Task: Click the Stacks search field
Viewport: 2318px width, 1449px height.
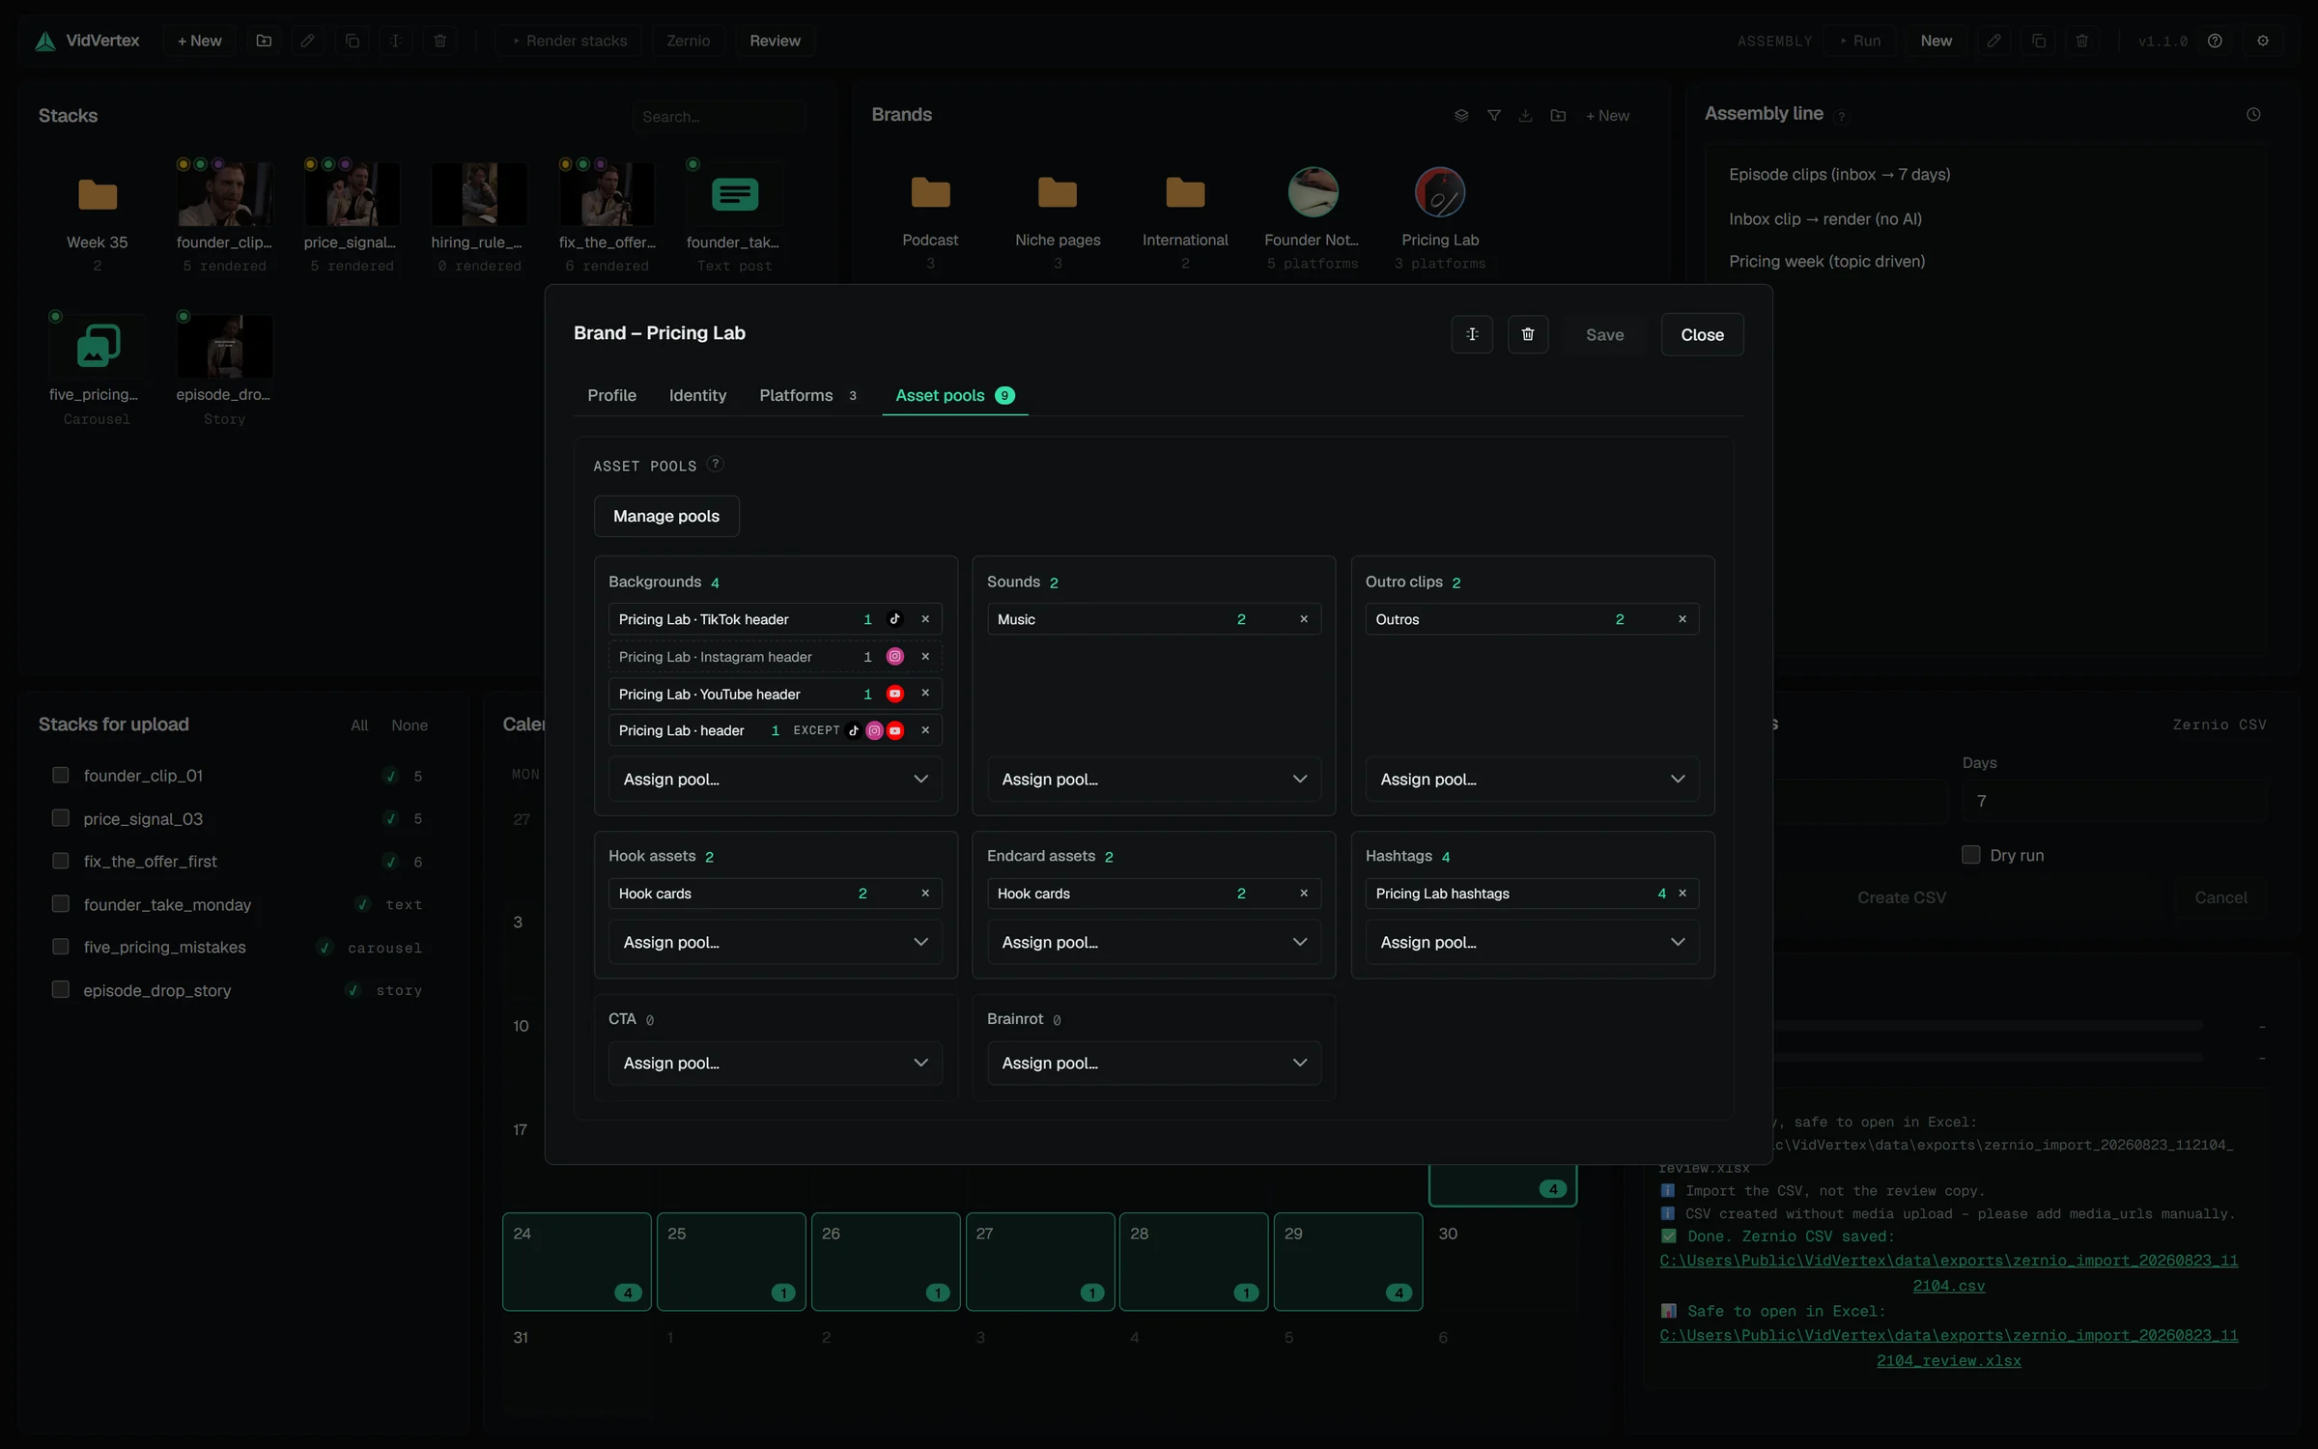Action: pos(720,117)
